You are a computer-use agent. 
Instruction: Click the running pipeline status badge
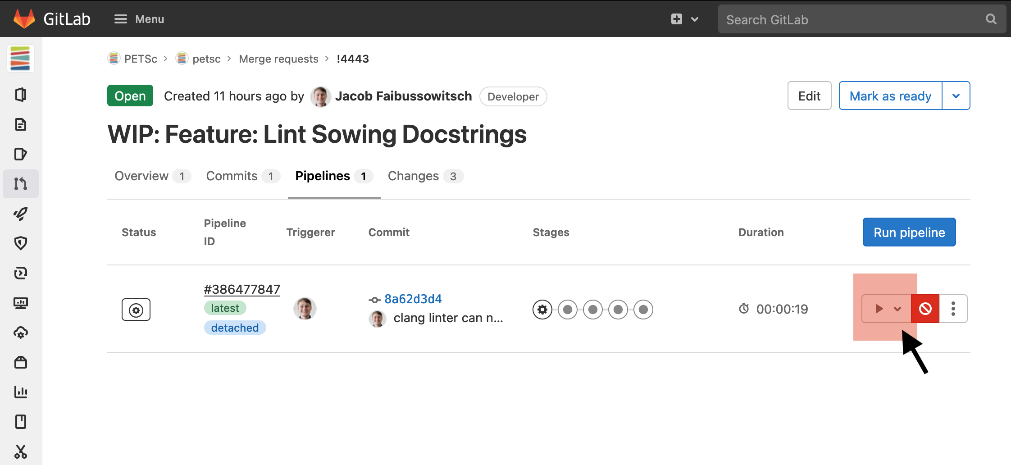[136, 310]
